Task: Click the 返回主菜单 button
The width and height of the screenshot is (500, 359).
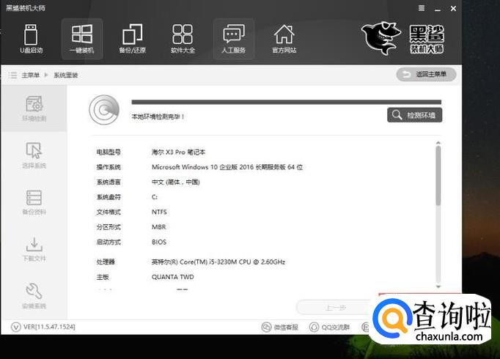Action: pos(426,75)
